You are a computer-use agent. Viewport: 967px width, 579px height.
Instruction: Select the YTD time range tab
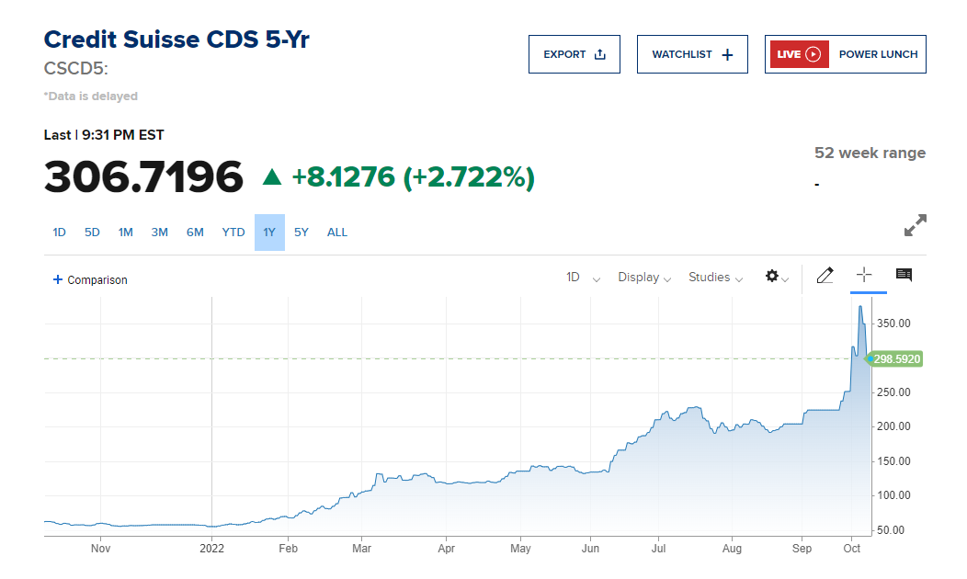(233, 233)
